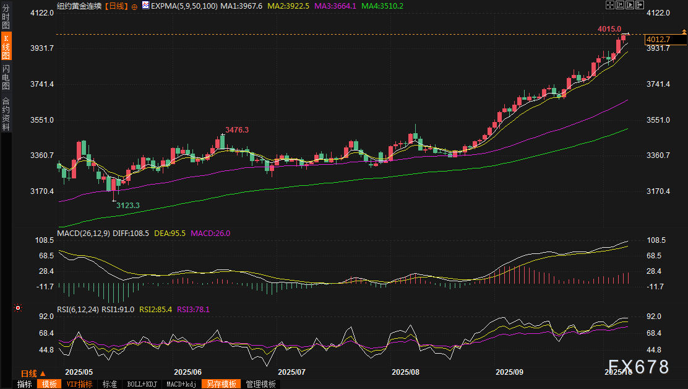Switch to the 闪电图 sidebar tab
The width and height of the screenshot is (688, 389).
tap(6, 77)
